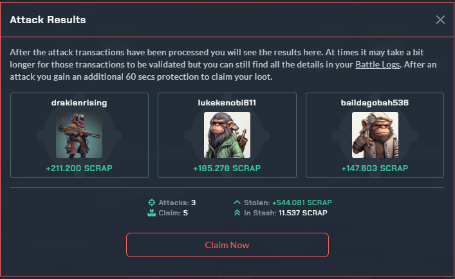The image size is (455, 279).
Task: Click the Attack Results dialog title
Action: coord(48,20)
